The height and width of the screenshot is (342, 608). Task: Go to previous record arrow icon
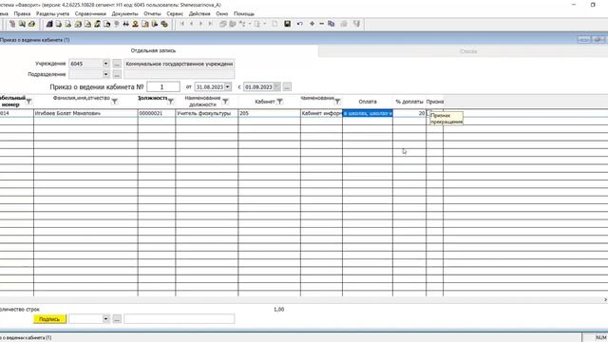tap(191, 24)
